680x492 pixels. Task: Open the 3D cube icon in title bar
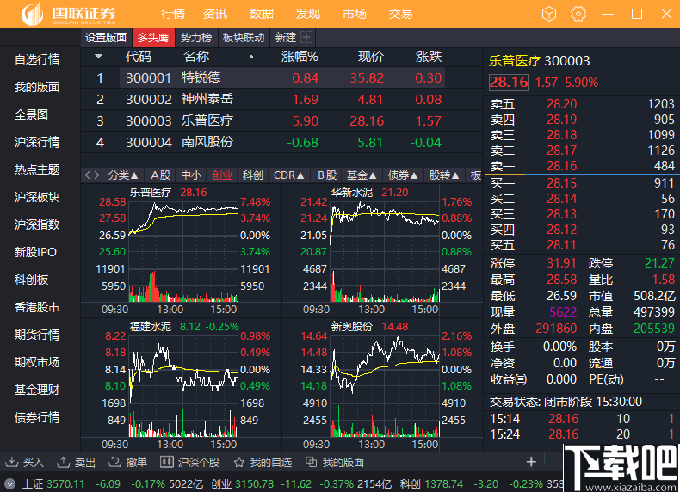tap(549, 14)
